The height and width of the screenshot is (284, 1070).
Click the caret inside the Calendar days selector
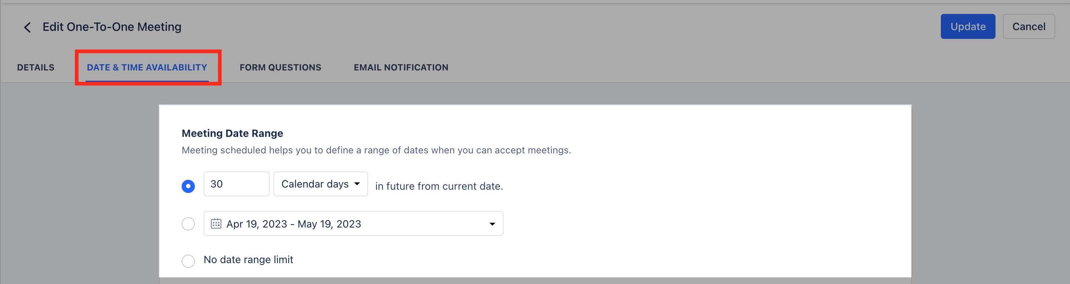(x=357, y=184)
